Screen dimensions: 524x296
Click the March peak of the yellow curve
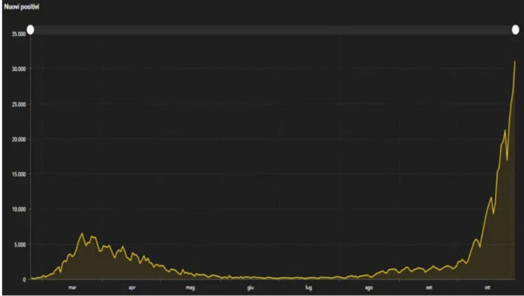[83, 234]
